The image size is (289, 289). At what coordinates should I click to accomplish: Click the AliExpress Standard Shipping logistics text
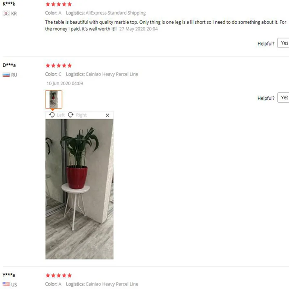116,13
